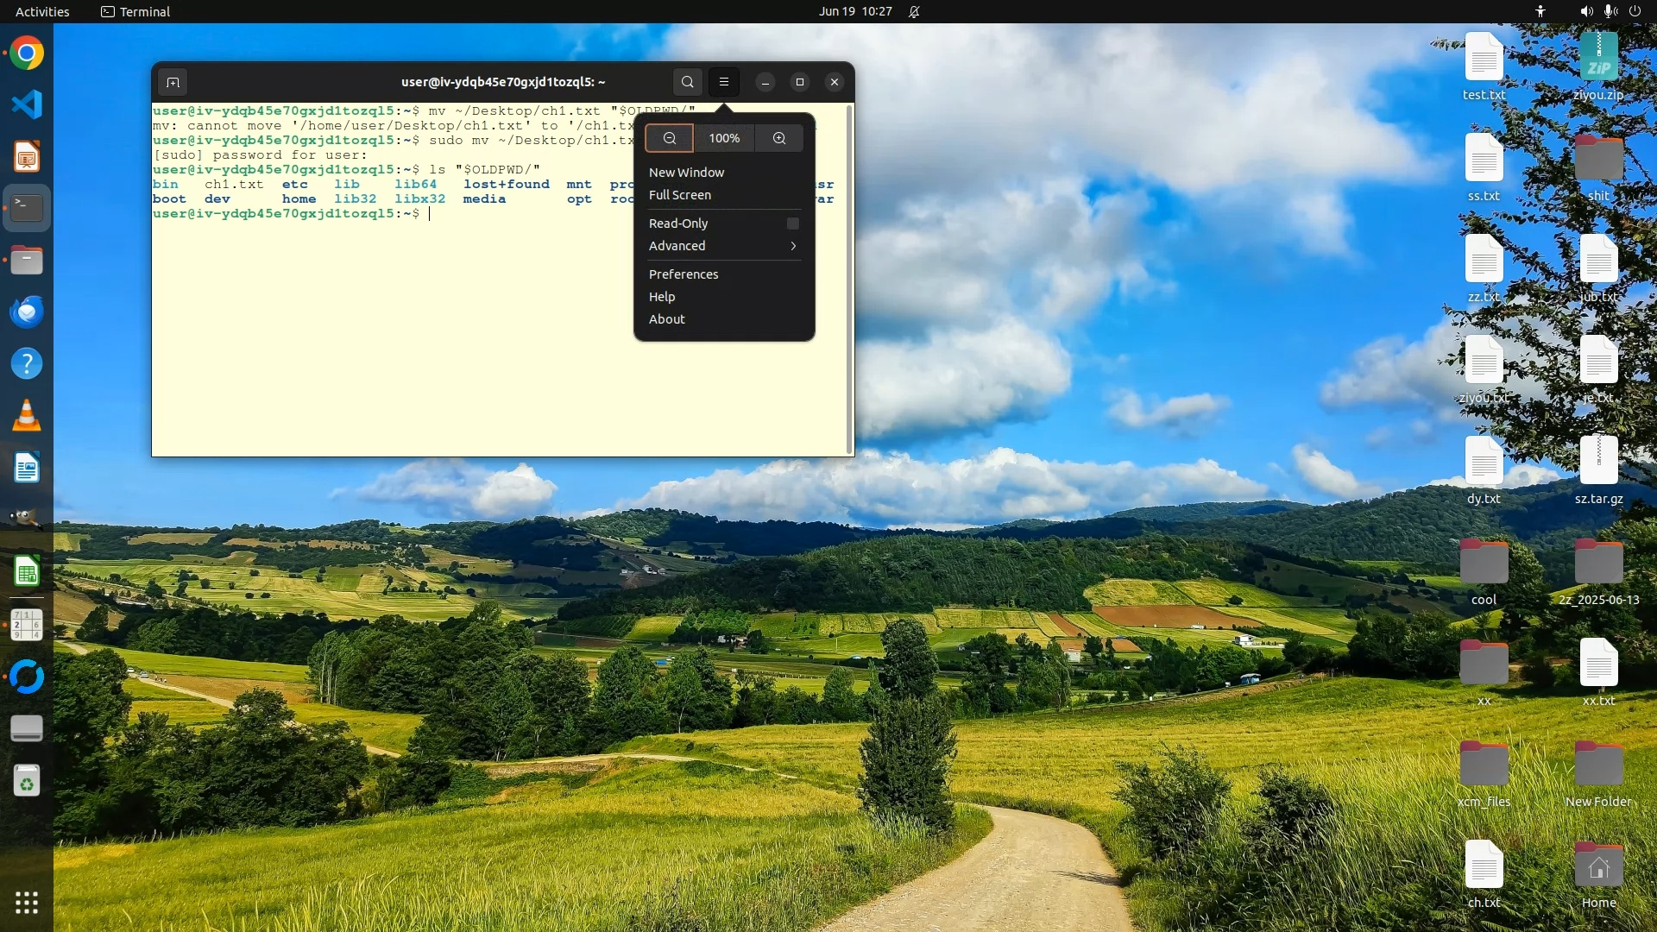Reset zoom with the 100% button
1657x932 pixels.
724,138
